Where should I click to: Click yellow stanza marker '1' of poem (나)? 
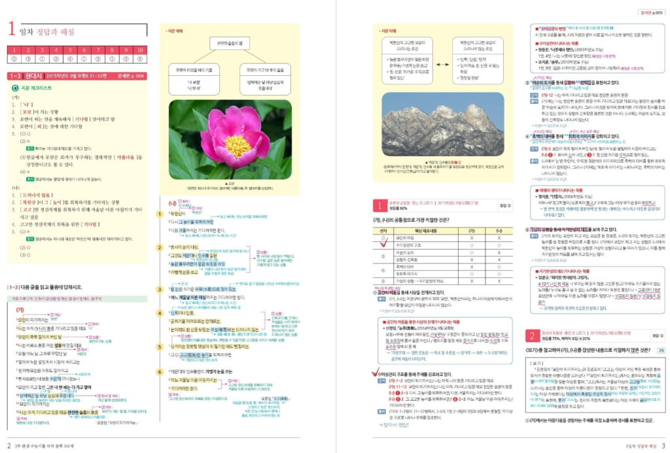160,214
